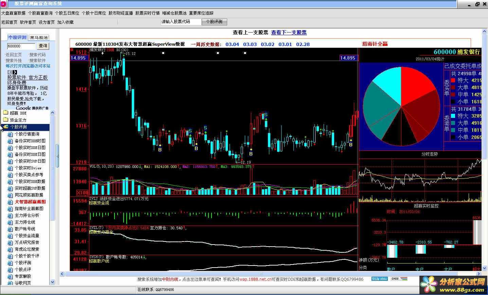Select history date 03.04
The height and width of the screenshot is (295, 488).
point(232,44)
